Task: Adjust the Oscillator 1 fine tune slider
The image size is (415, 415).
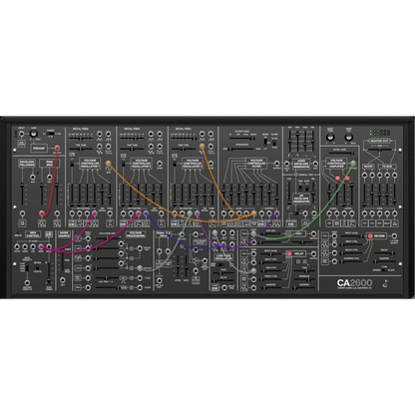Action: pyautogui.click(x=81, y=149)
